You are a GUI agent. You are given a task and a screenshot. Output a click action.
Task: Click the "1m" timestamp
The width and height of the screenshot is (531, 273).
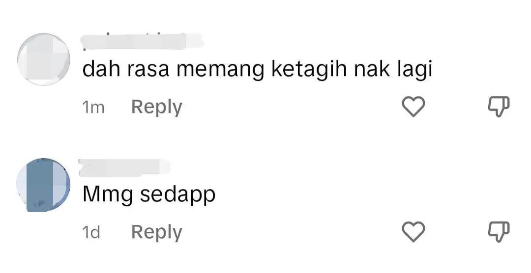(93, 108)
